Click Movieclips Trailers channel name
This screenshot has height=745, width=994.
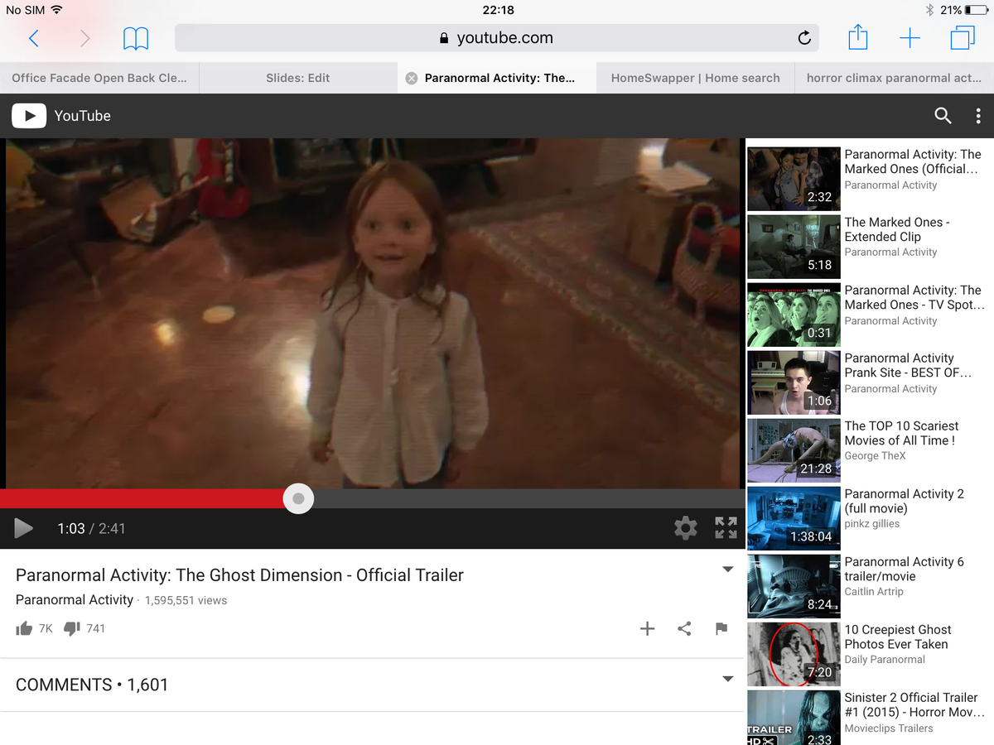pos(889,728)
